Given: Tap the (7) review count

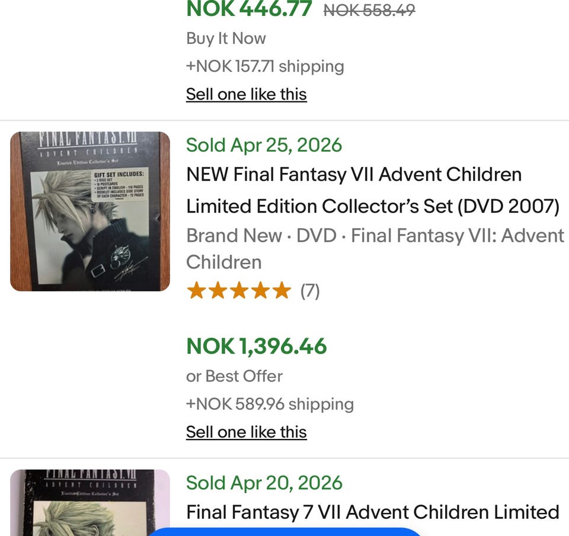Looking at the screenshot, I should point(310,291).
